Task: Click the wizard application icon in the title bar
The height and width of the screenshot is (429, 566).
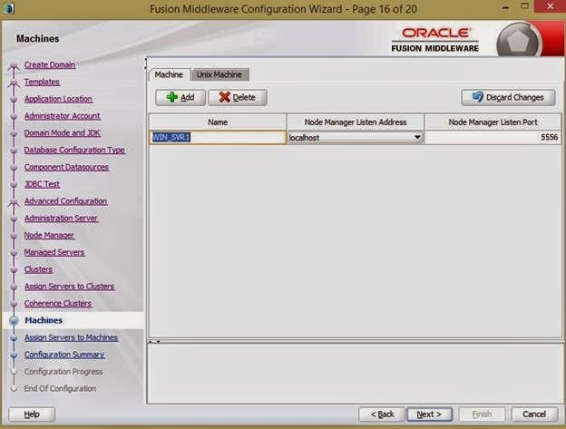Action: coord(8,7)
